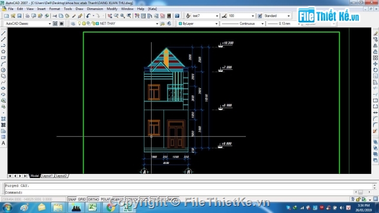This screenshot has width=379, height=213.
Task: Select the Polygon tool
Action: pyautogui.click(x=4, y=51)
